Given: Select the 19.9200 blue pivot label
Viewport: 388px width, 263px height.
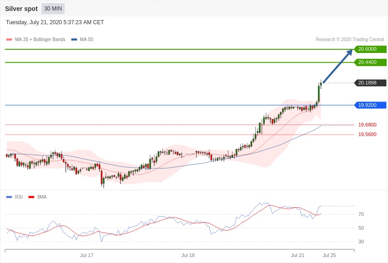Looking at the screenshot, I should pos(370,105).
